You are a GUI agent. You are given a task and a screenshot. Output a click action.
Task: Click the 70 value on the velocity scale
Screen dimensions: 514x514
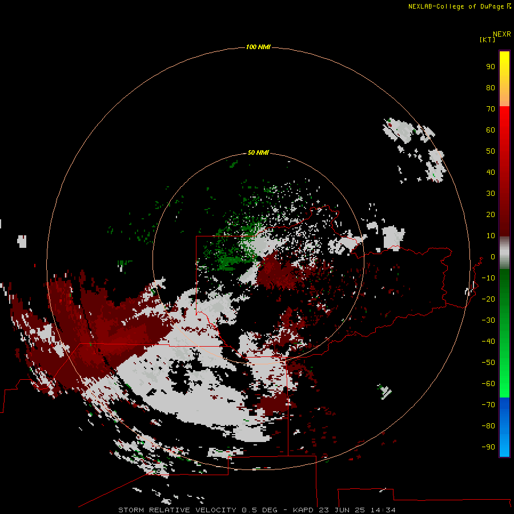[491, 109]
